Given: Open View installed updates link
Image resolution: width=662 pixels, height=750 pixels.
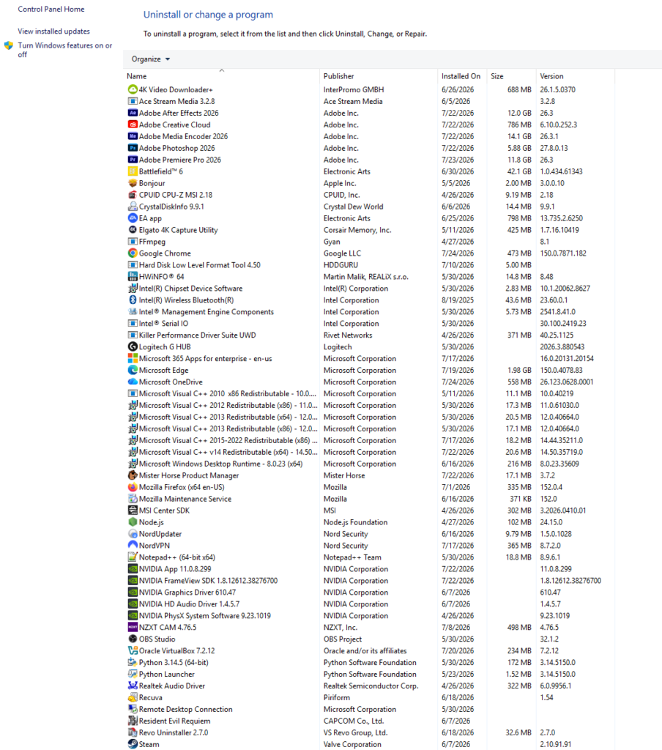Looking at the screenshot, I should click(54, 31).
